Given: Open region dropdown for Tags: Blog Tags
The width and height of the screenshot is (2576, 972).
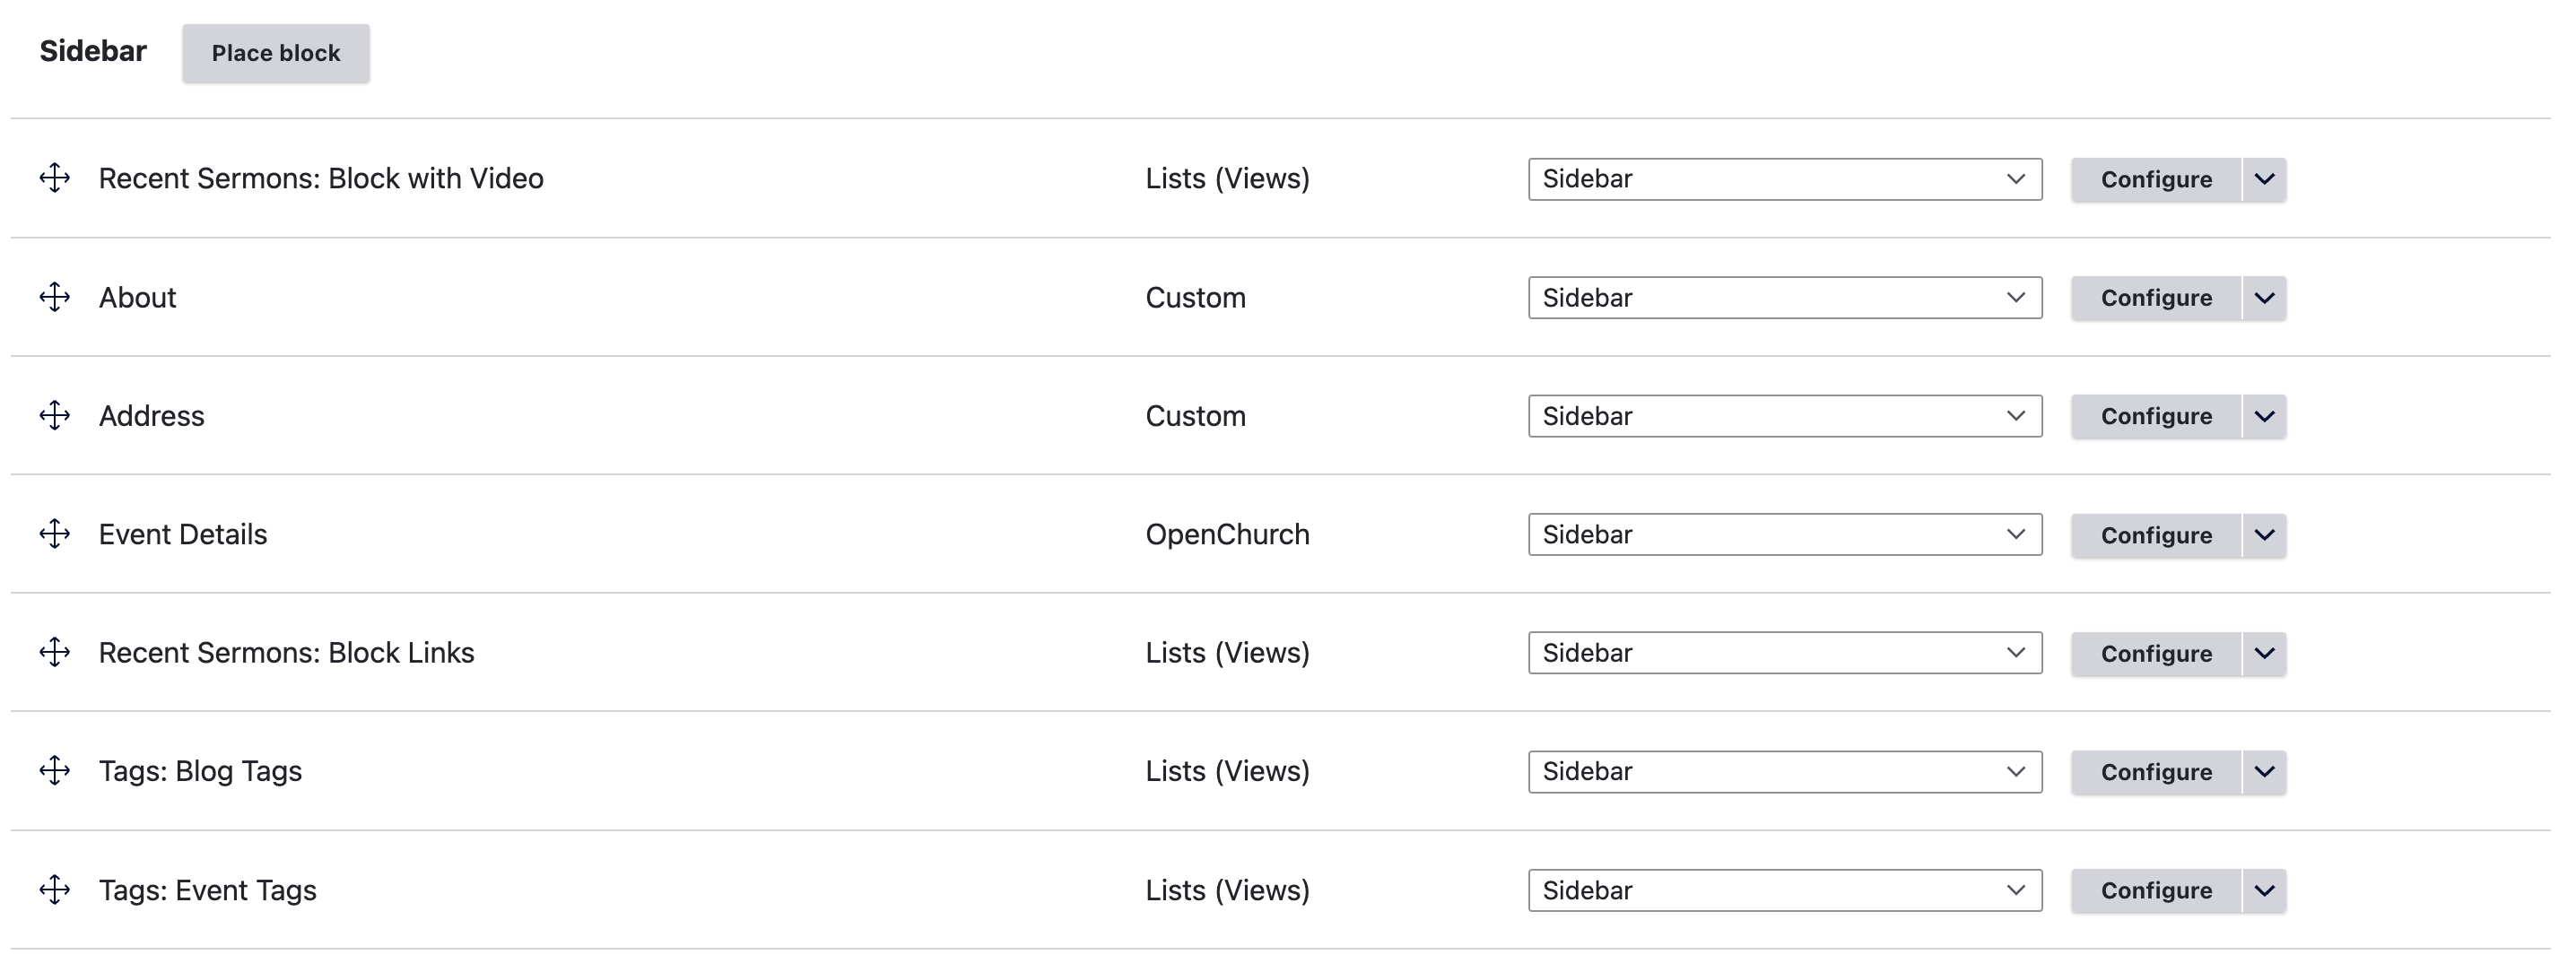Looking at the screenshot, I should click(1784, 772).
